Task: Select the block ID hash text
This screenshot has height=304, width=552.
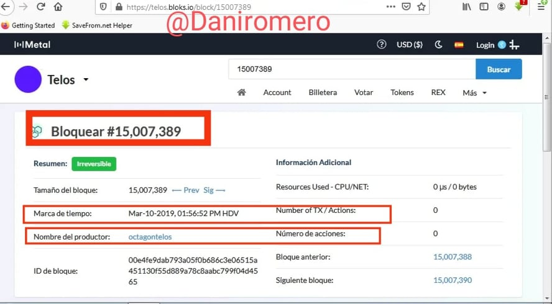Action: tap(193, 271)
